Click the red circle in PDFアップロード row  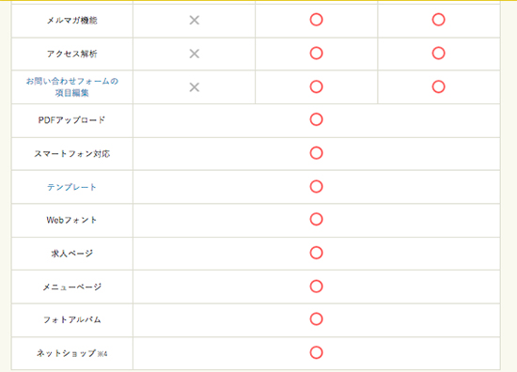pos(316,119)
